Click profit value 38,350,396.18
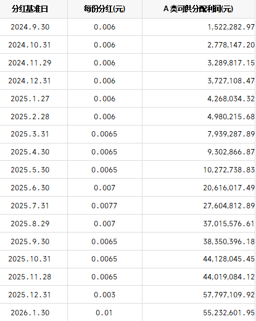256x321 pixels. click(229, 242)
